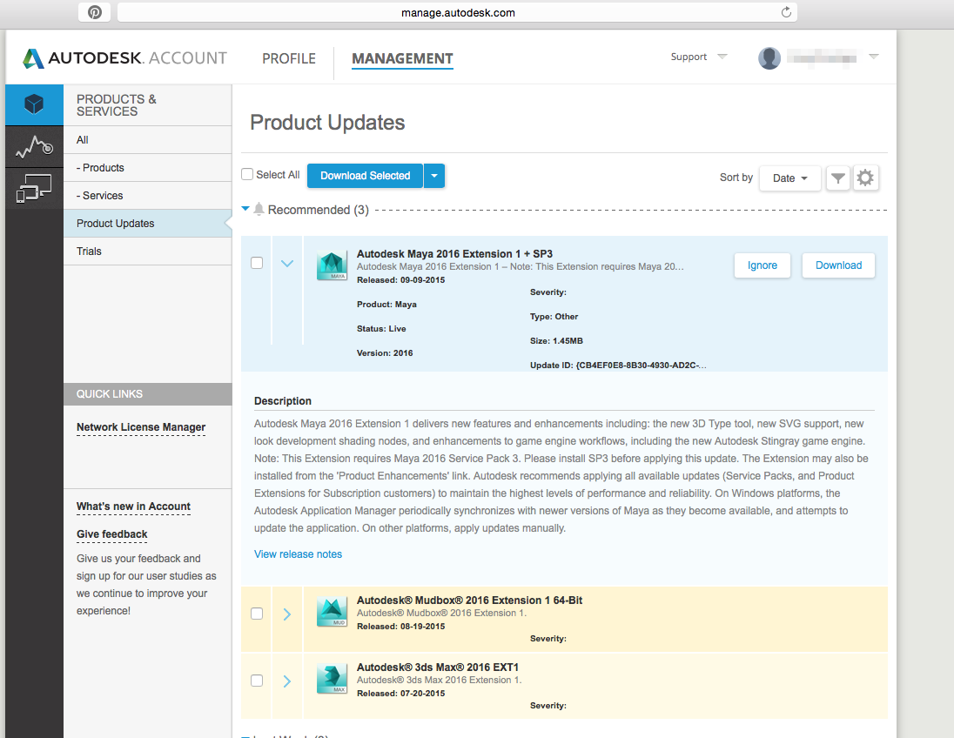Select Product Updates in the sidebar
Image resolution: width=954 pixels, height=738 pixels.
[148, 224]
